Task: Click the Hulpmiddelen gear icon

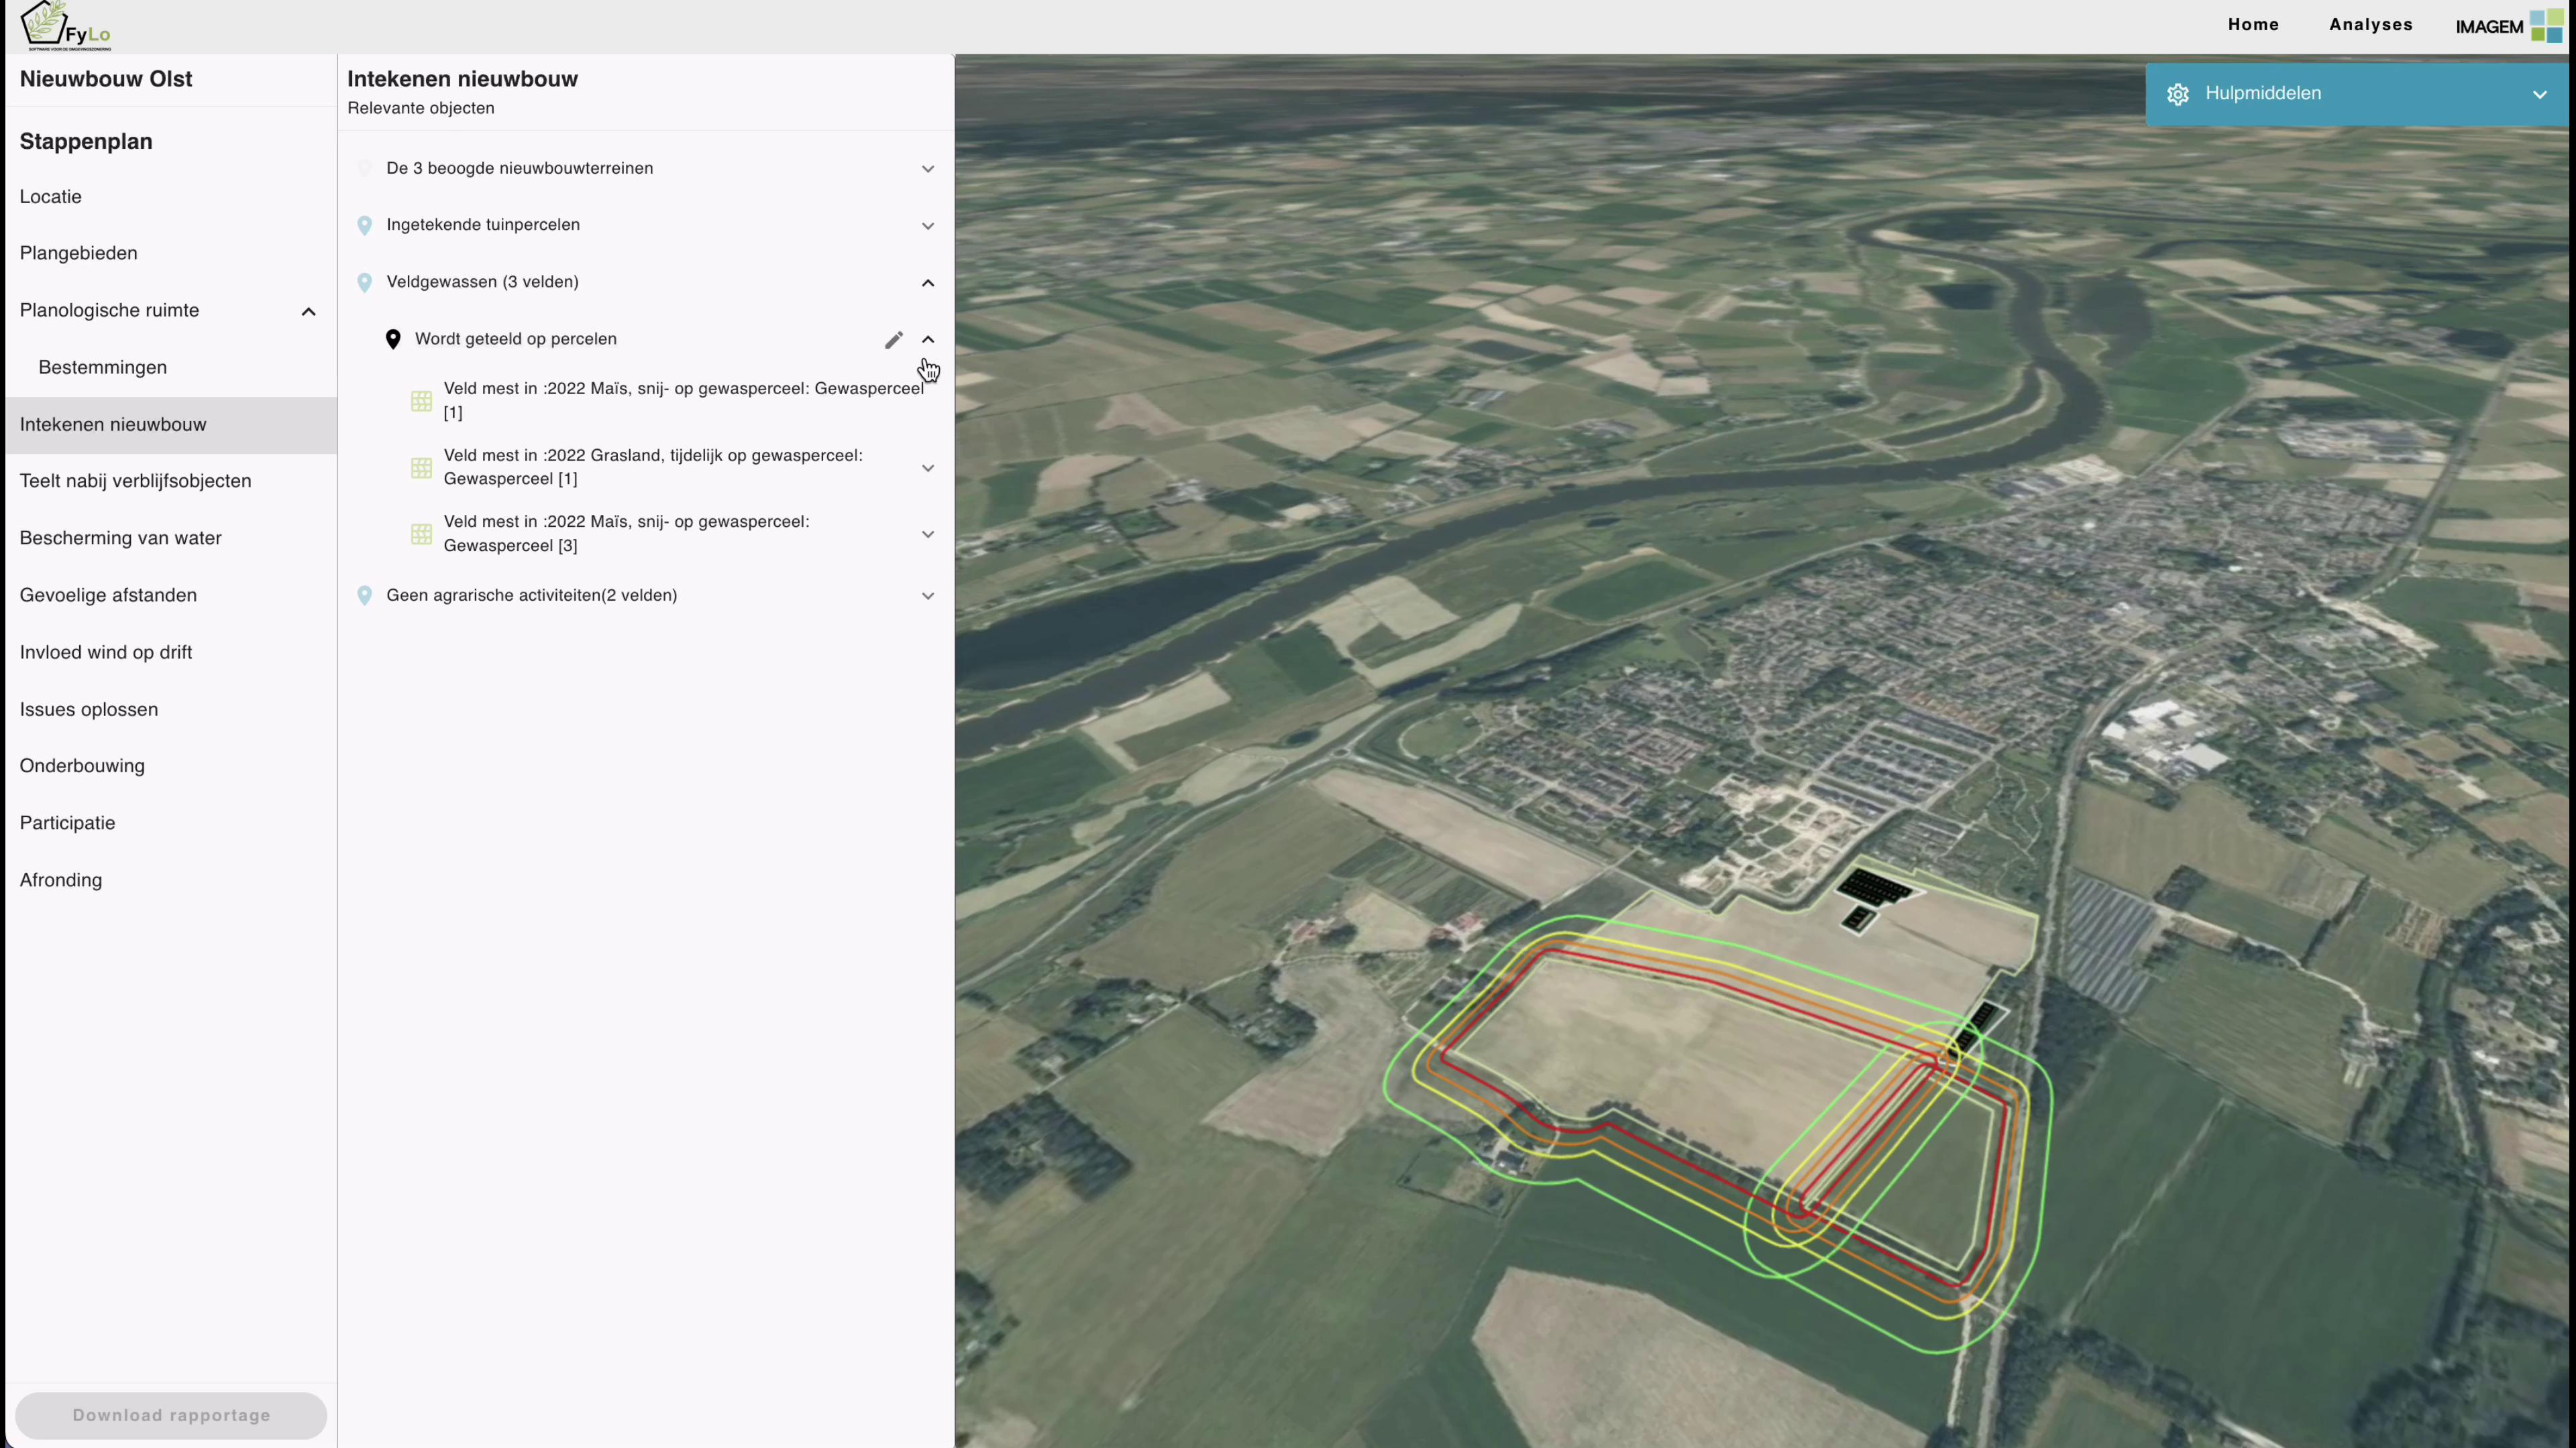Action: click(2177, 94)
